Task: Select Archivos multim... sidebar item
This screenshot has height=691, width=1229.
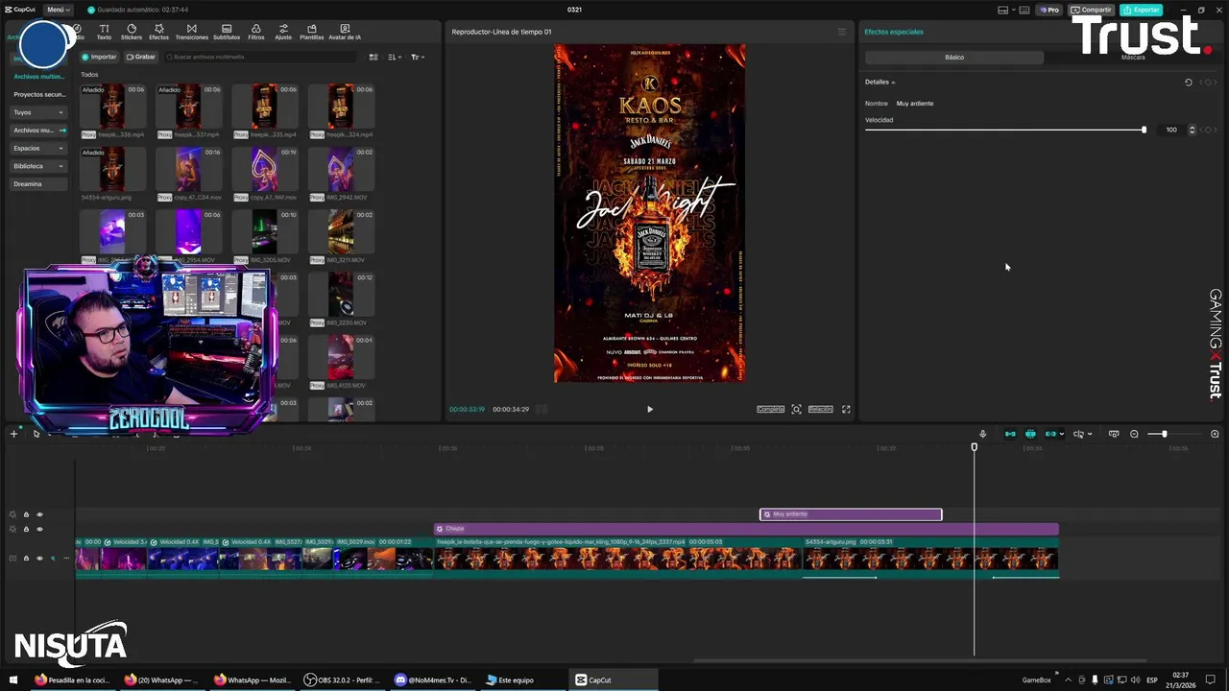Action: [x=38, y=77]
